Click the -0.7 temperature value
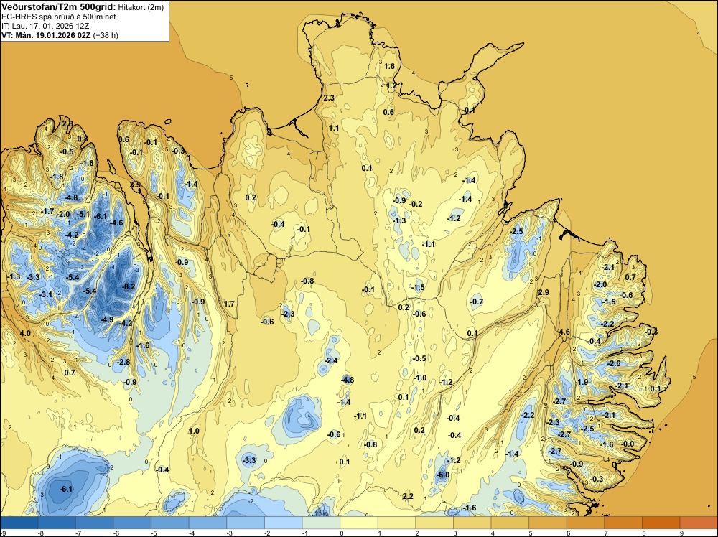Image resolution: width=718 pixels, height=537 pixels. click(477, 302)
